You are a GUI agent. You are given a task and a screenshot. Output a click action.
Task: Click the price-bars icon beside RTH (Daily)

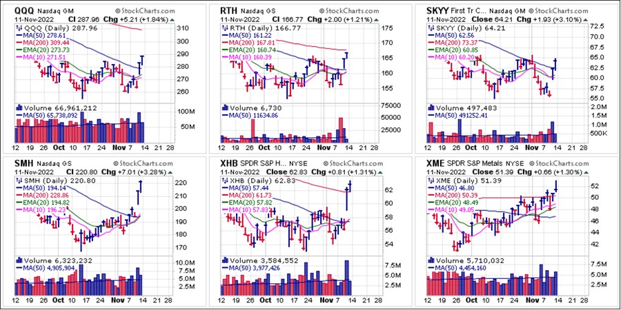click(224, 28)
